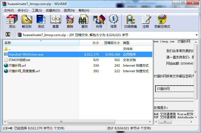Click comment panel vertical scrollbar thumb
Viewport: 201px width, 133px height.
196,72
